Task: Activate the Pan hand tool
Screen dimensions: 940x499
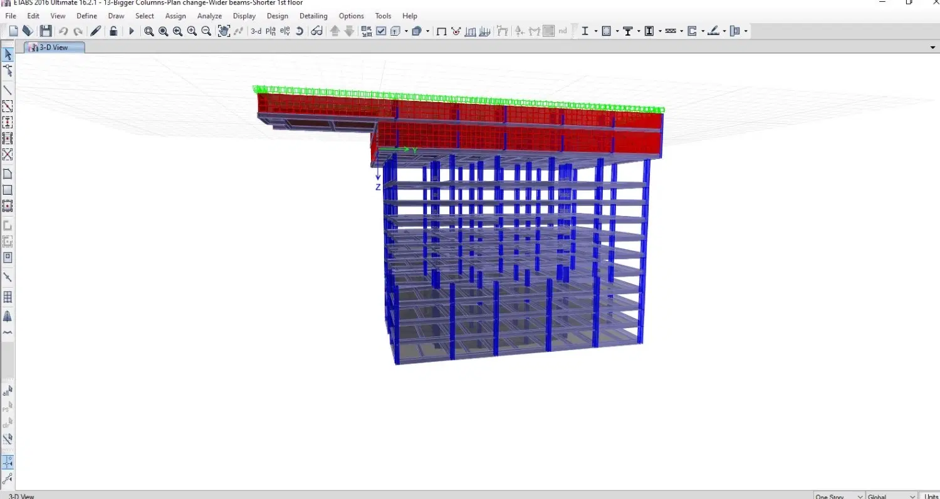Action: tap(224, 31)
